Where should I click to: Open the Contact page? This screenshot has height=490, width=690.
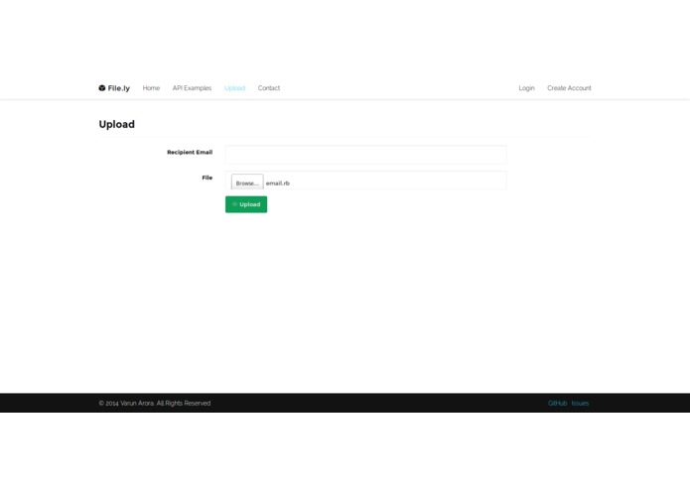coord(269,88)
